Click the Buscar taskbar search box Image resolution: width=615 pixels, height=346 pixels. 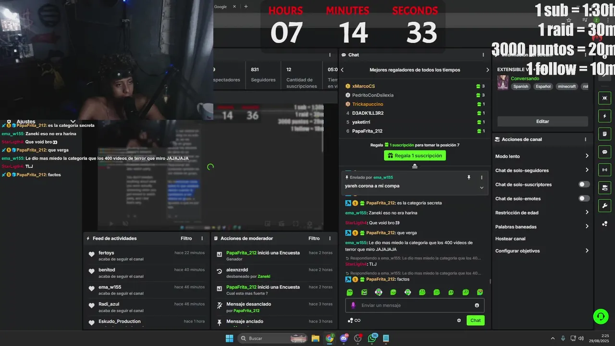coord(273,338)
